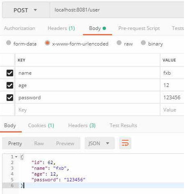Open the Pre-request Script tab

tap(139, 28)
